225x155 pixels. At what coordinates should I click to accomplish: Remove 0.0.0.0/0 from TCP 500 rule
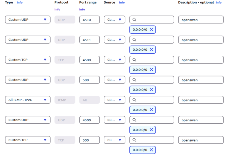(151, 150)
